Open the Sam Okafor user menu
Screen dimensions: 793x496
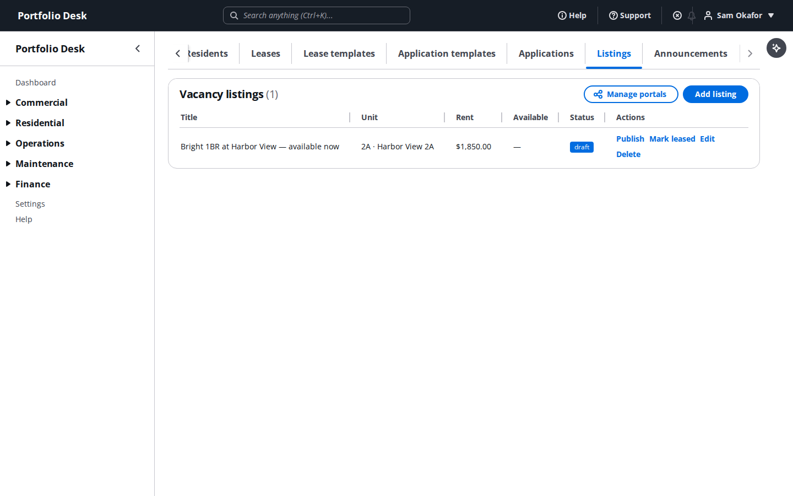pyautogui.click(x=739, y=15)
